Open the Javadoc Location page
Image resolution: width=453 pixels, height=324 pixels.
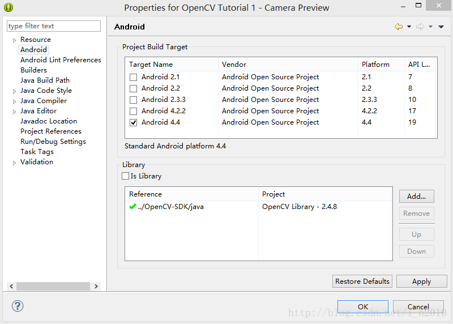(x=49, y=121)
